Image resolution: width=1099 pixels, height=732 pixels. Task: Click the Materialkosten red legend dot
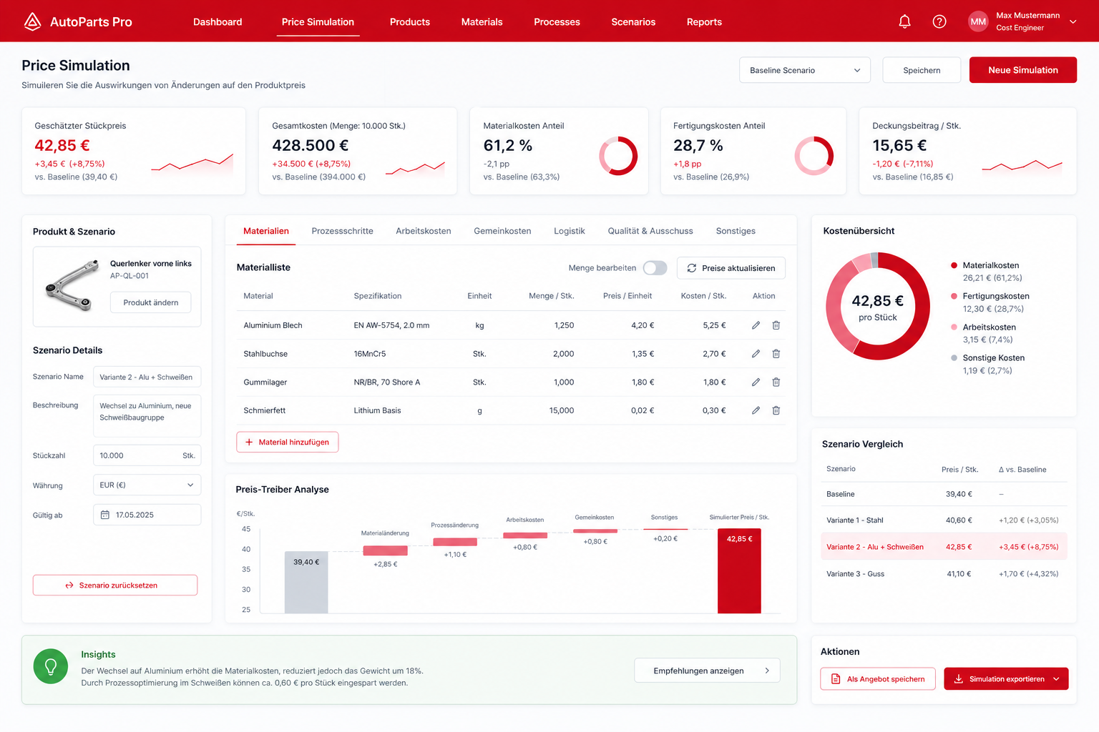pyautogui.click(x=954, y=265)
